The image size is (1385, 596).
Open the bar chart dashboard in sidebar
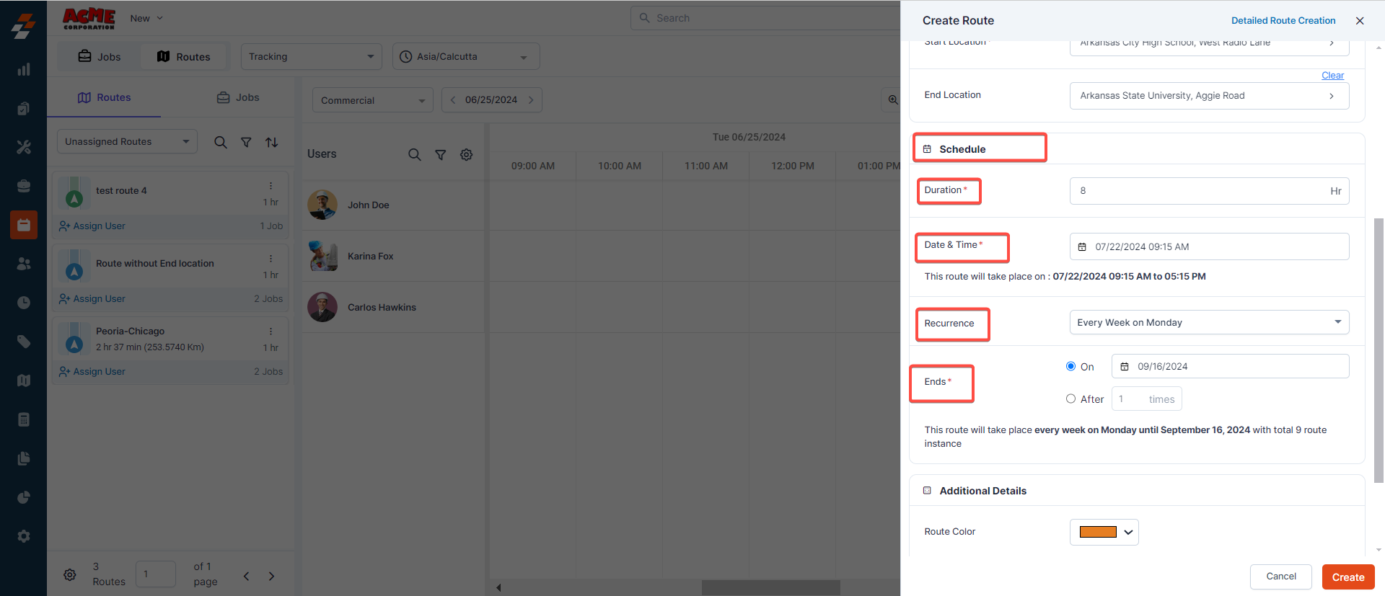24,69
